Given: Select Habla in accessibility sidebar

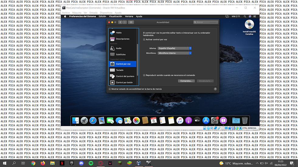Looking at the screenshot, I should point(123,32).
